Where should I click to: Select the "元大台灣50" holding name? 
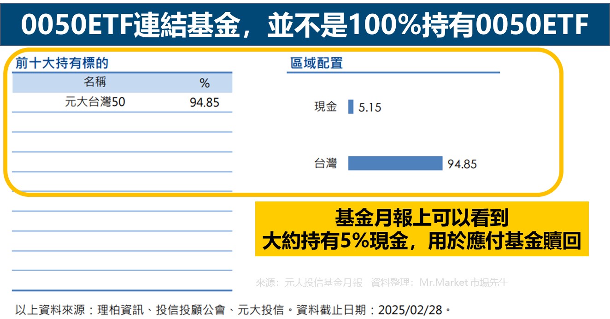[x=95, y=102]
